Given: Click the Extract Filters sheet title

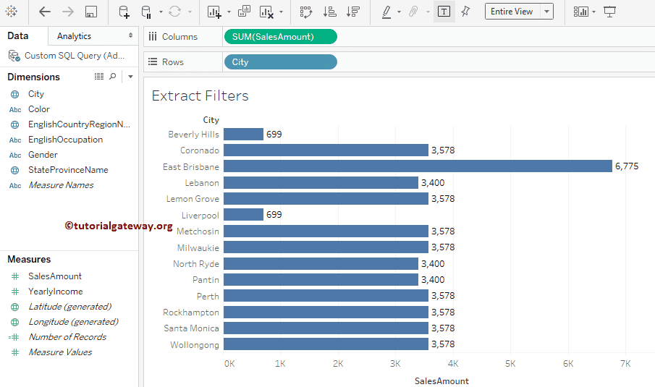Looking at the screenshot, I should pos(200,96).
